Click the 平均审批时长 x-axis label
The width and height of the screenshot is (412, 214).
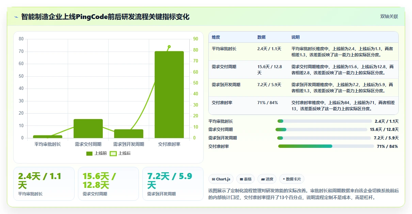48,144
